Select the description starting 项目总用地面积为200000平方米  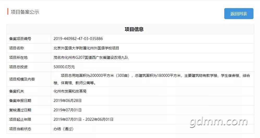click(152, 79)
